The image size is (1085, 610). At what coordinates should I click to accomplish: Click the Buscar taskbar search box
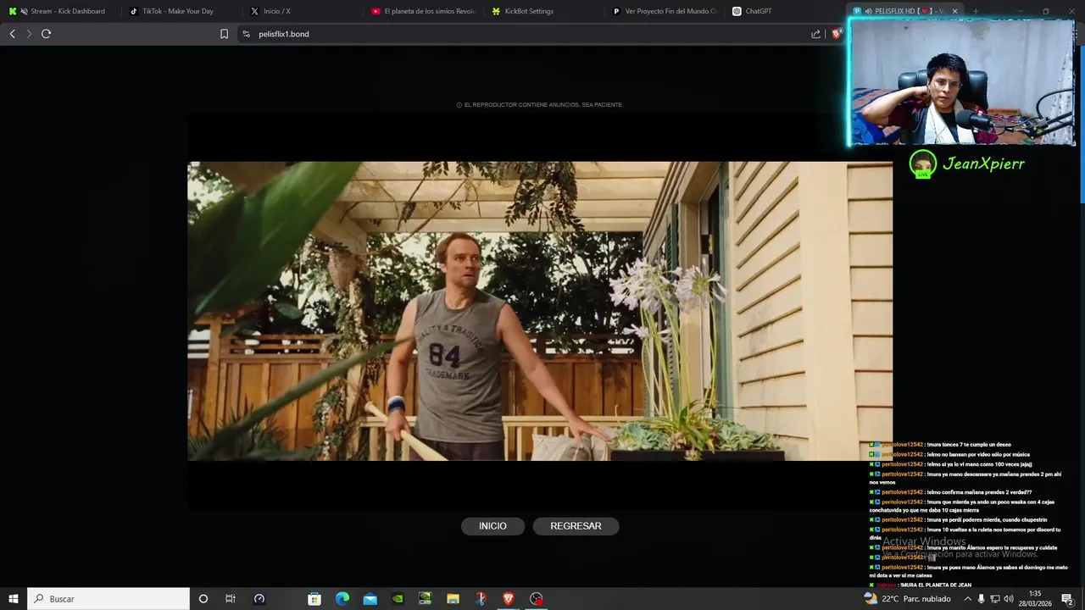(x=108, y=599)
